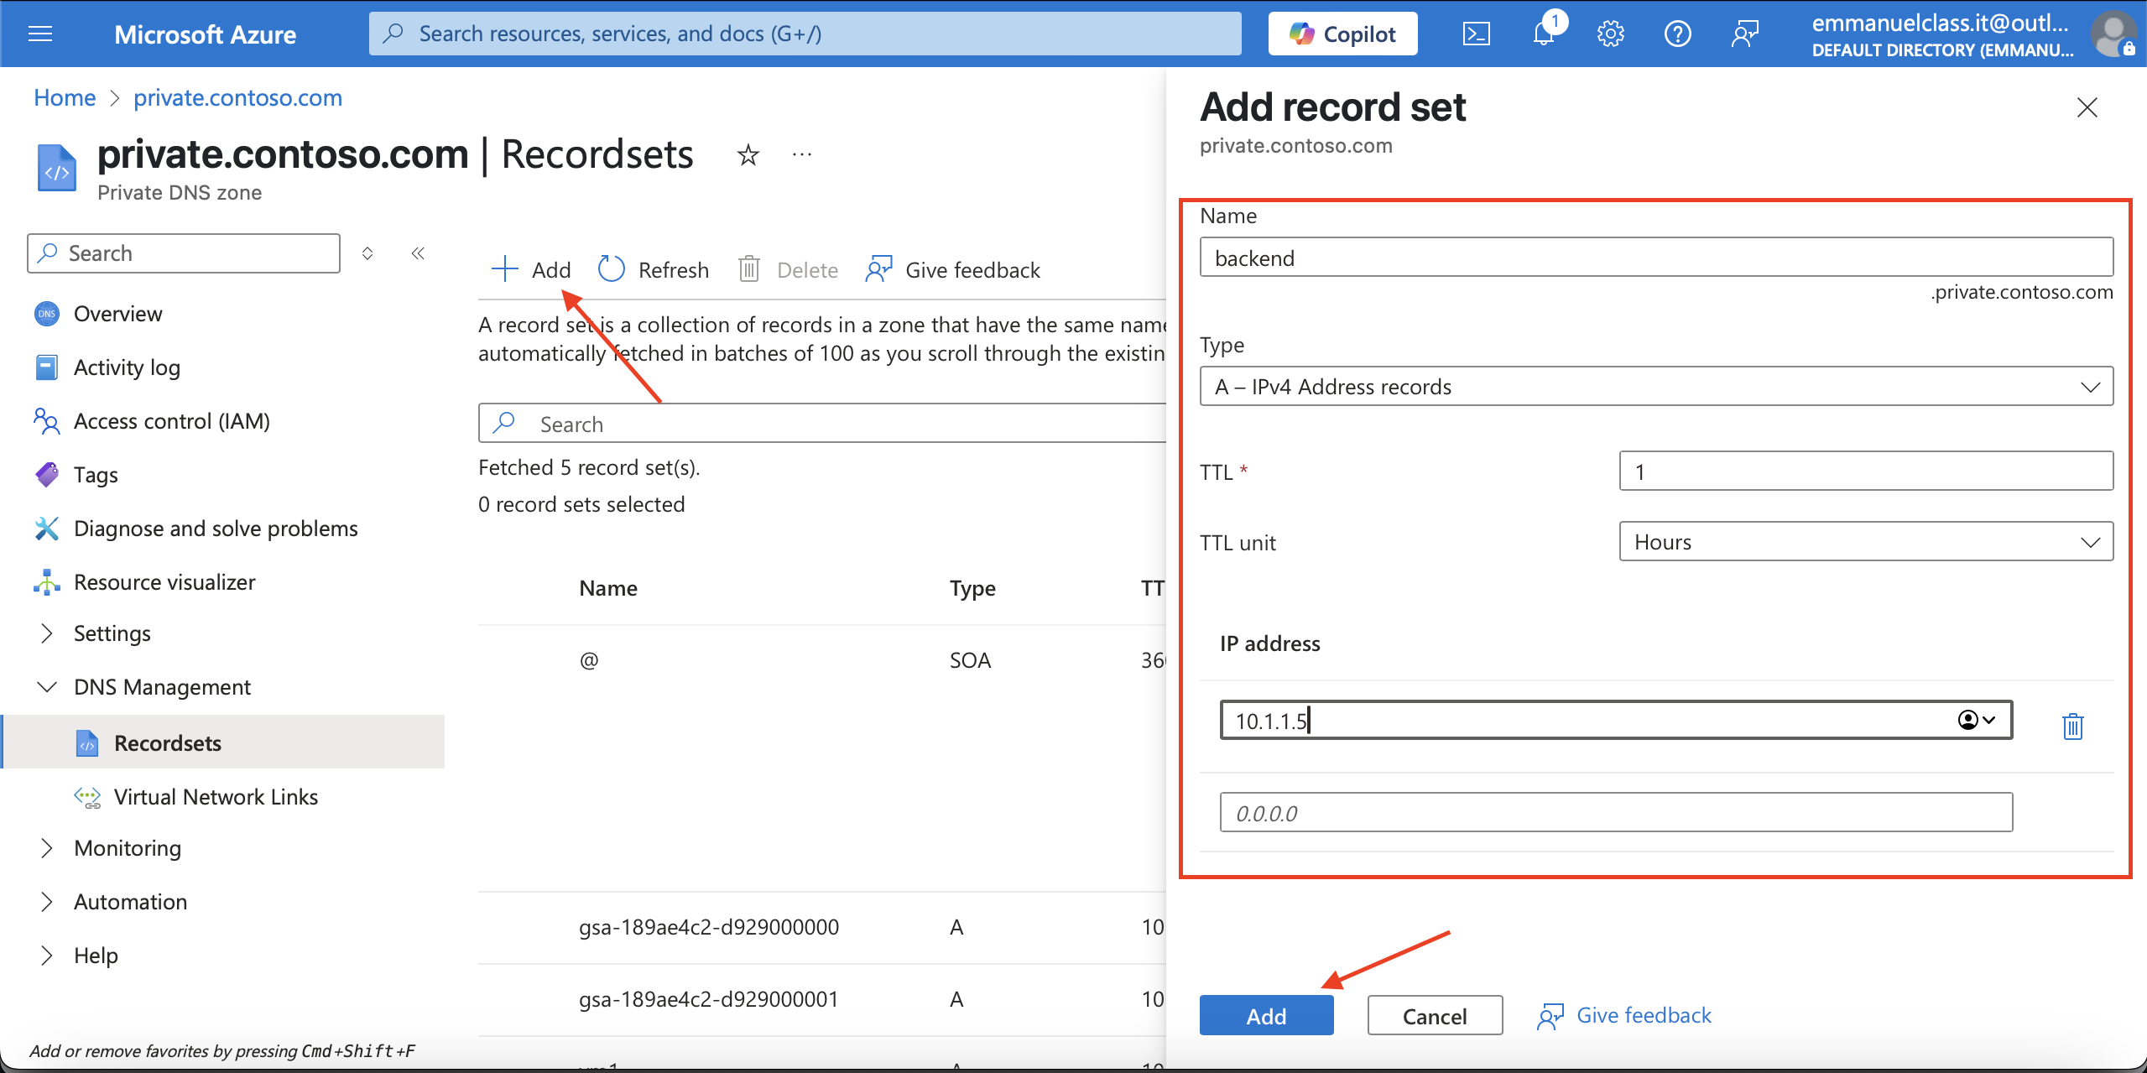This screenshot has height=1073, width=2147.
Task: Sort by Name column header
Action: tap(608, 588)
